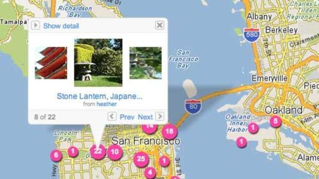Open the stone lantern center photo

pyautogui.click(x=98, y=63)
